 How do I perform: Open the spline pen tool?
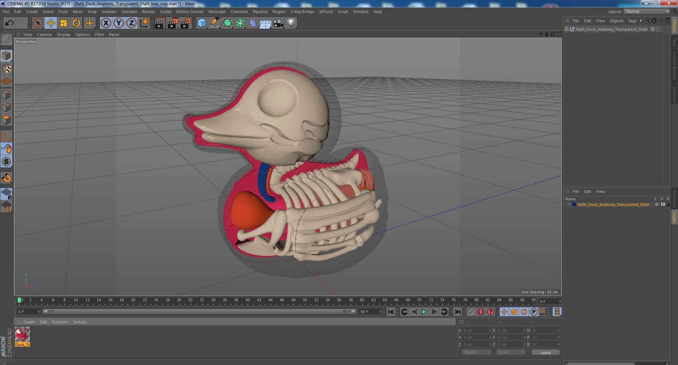tap(214, 23)
